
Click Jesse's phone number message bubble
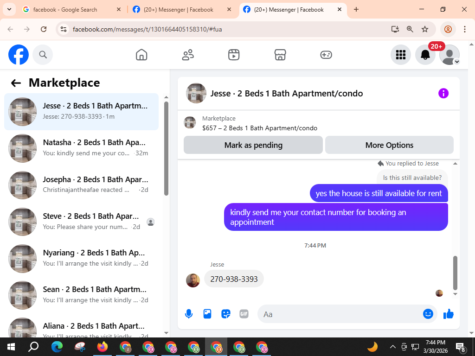[x=234, y=279]
